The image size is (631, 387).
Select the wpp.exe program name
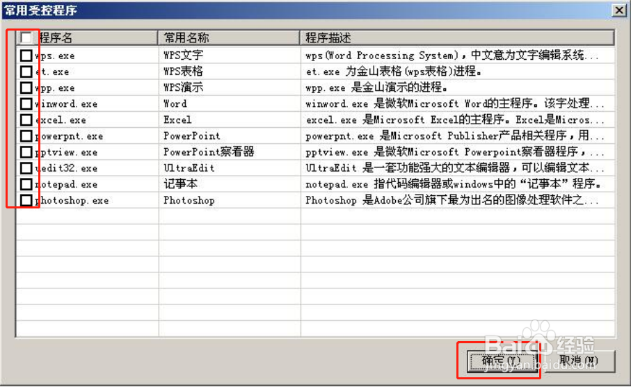[x=55, y=88]
